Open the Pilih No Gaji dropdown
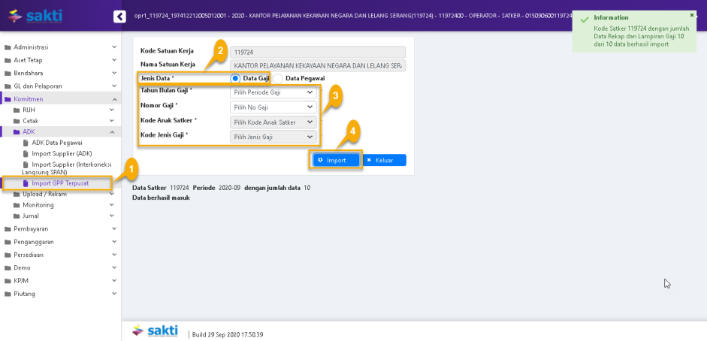 click(273, 107)
